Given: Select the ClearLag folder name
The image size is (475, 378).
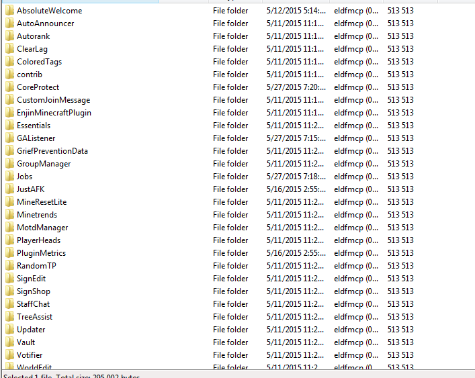Looking at the screenshot, I should (x=32, y=49).
